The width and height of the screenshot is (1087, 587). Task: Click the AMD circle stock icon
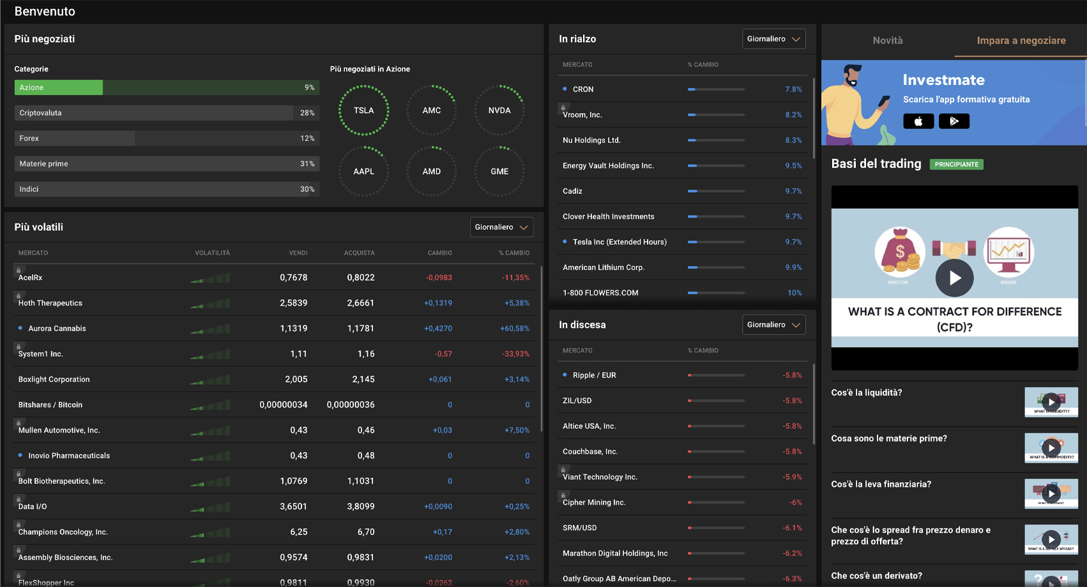(x=432, y=172)
